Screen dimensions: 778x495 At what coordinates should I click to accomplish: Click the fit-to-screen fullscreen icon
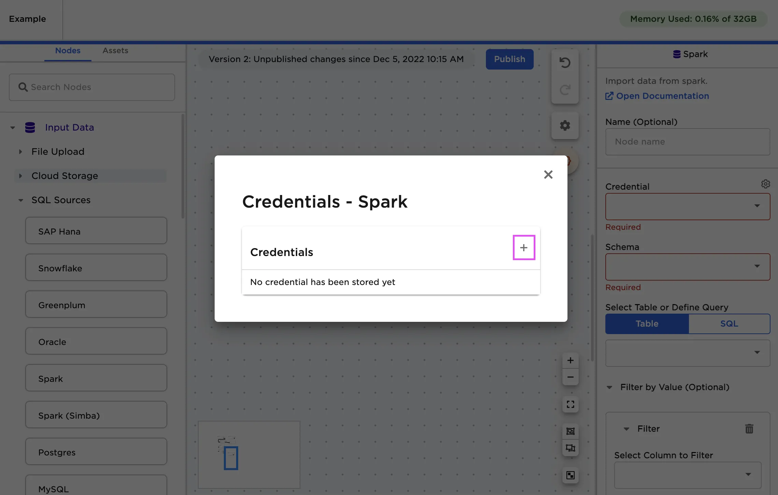click(x=570, y=404)
